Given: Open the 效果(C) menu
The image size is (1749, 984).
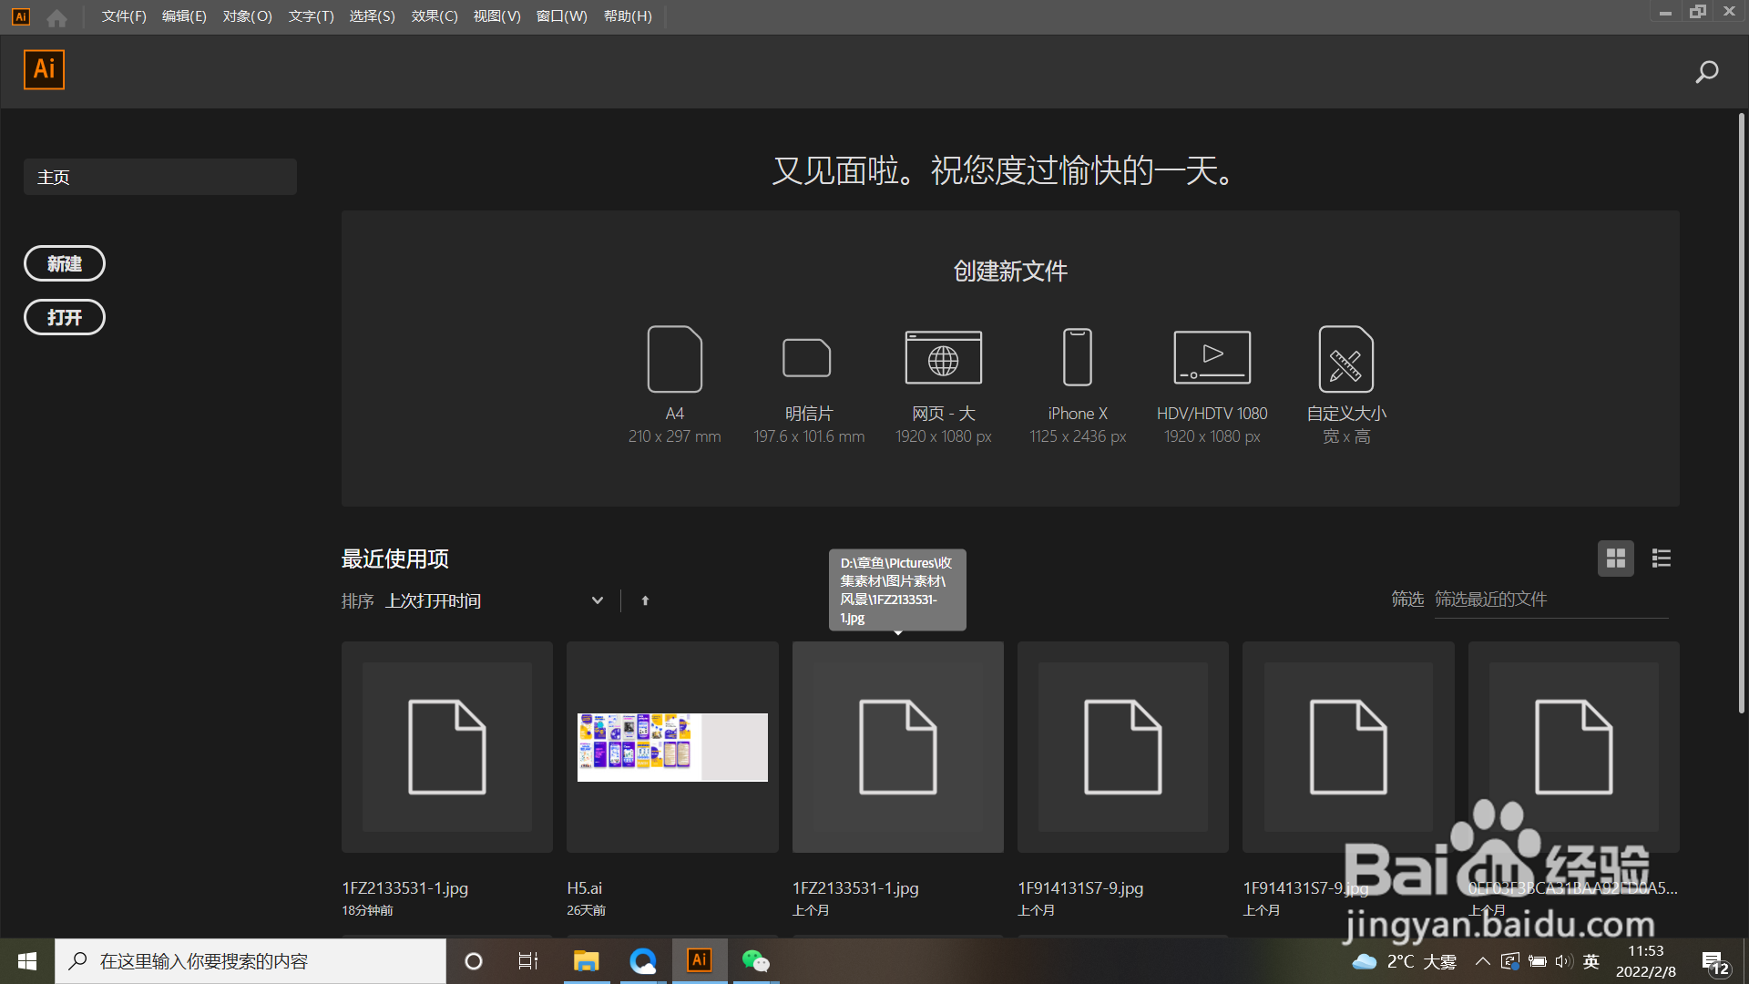Looking at the screenshot, I should pyautogui.click(x=434, y=16).
